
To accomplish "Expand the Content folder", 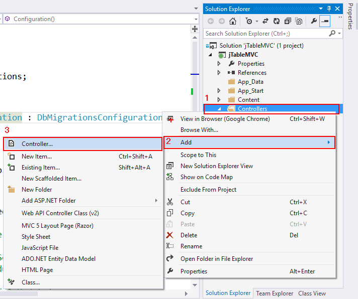I will tap(219, 100).
